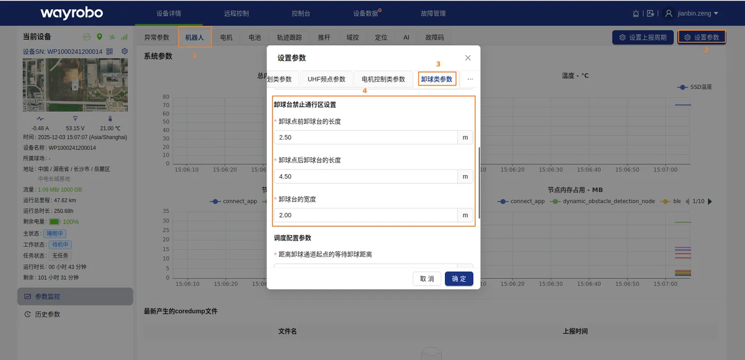This screenshot has width=745, height=360.
Task: Switch to 设备数据 top navigation tab
Action: pos(365,13)
